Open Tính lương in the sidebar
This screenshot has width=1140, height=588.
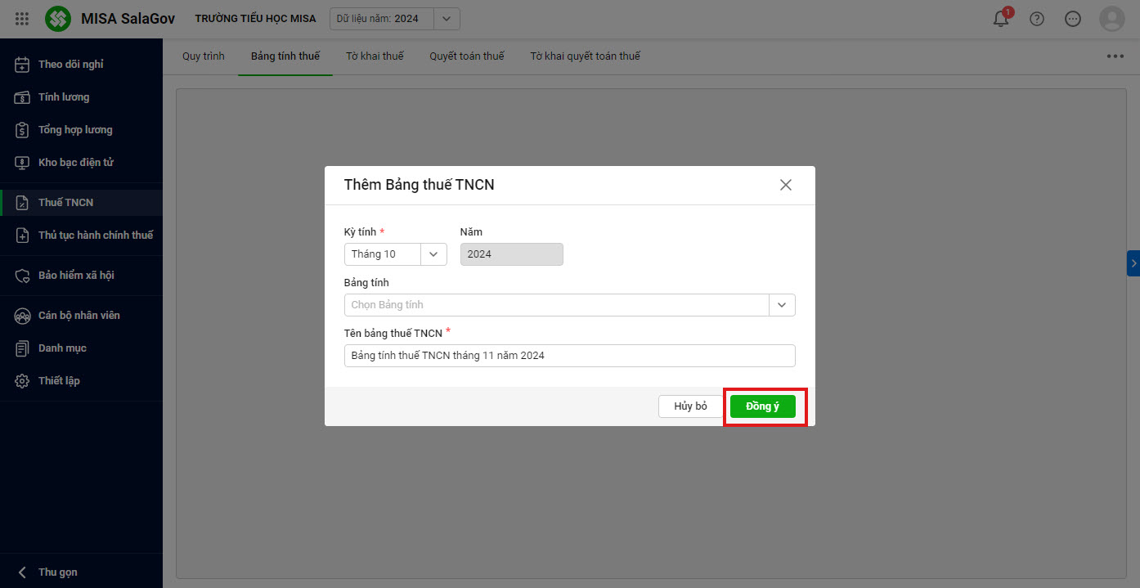point(64,97)
